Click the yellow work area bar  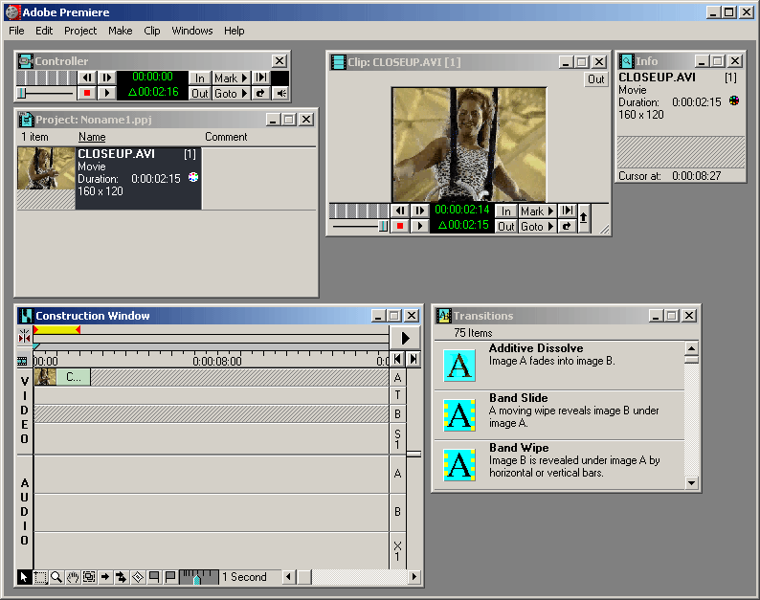(x=57, y=330)
